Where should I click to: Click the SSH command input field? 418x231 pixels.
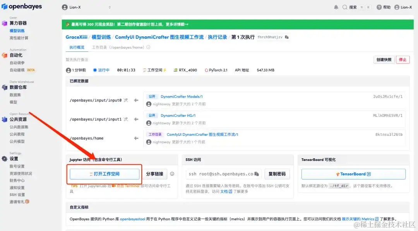223,174
